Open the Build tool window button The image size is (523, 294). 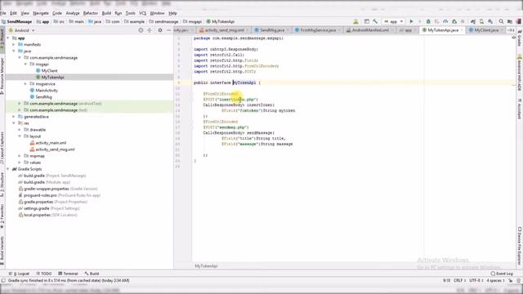(x=92, y=274)
